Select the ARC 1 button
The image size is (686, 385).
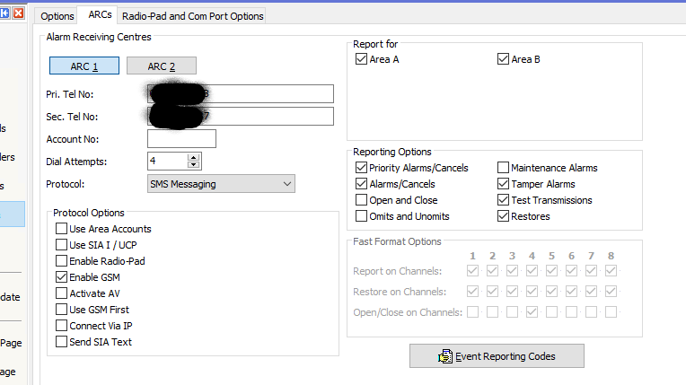[x=84, y=66]
